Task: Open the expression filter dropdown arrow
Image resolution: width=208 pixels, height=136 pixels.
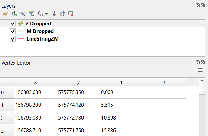Action: 46,14
